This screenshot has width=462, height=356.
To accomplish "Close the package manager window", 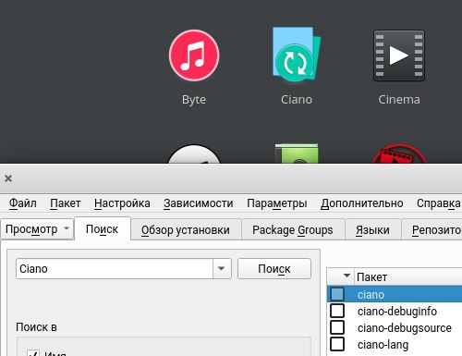I will pos(8,178).
